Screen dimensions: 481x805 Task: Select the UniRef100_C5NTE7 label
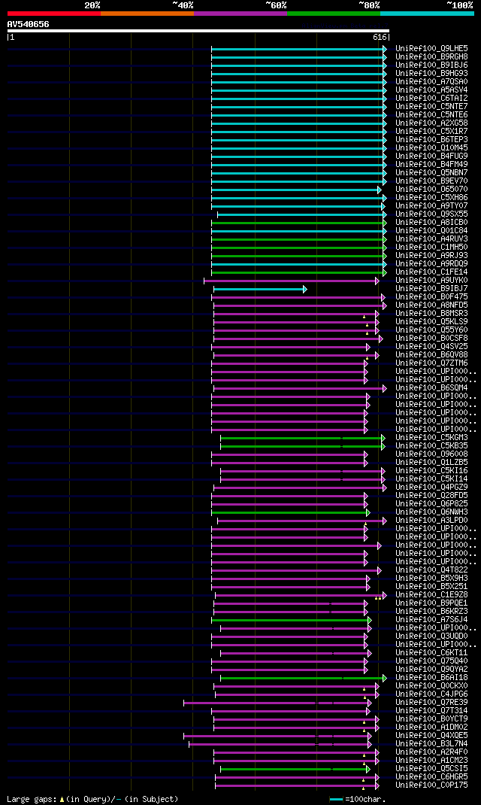(431, 106)
